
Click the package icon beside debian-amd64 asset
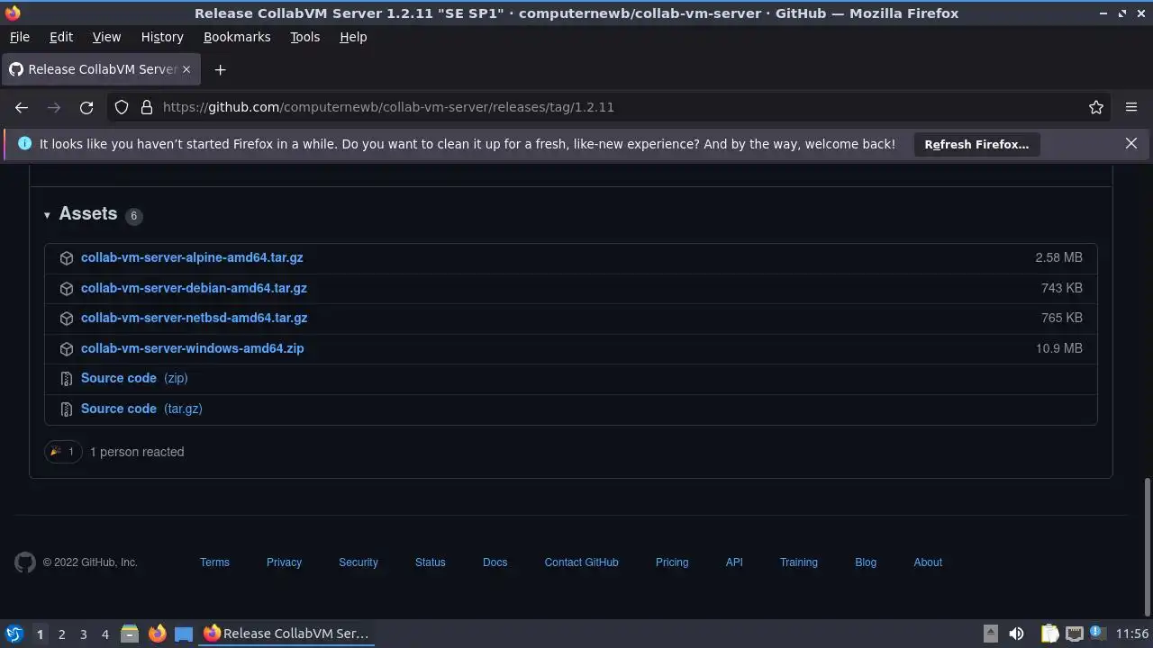[x=67, y=289]
